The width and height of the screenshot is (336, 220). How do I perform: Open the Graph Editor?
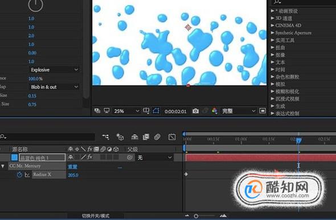pos(172,137)
